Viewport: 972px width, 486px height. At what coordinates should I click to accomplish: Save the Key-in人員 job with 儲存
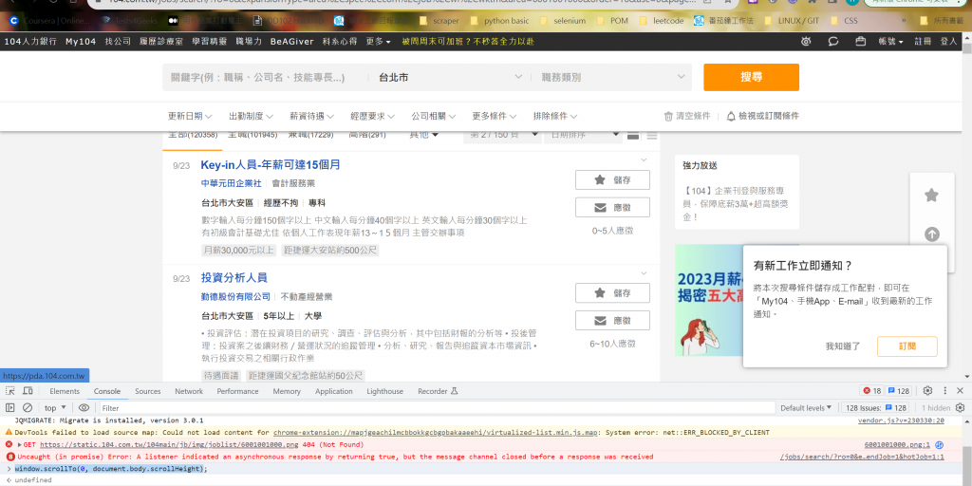coord(612,179)
